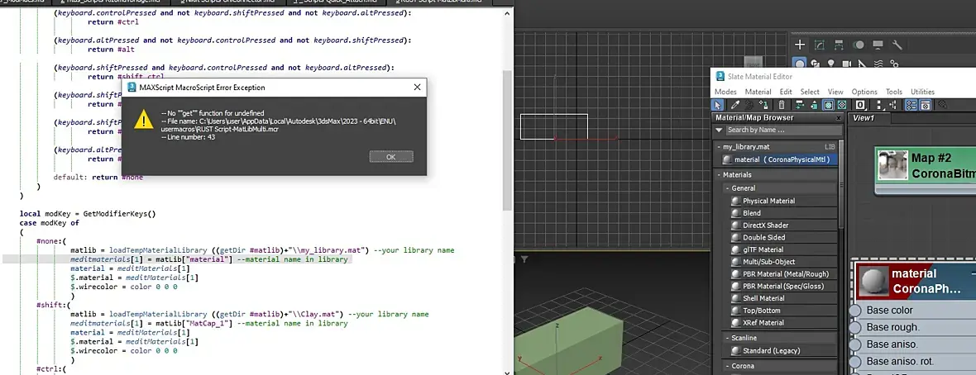Open the Utilities wrench panel tab
This screenshot has height=375, width=976.
pos(897,44)
